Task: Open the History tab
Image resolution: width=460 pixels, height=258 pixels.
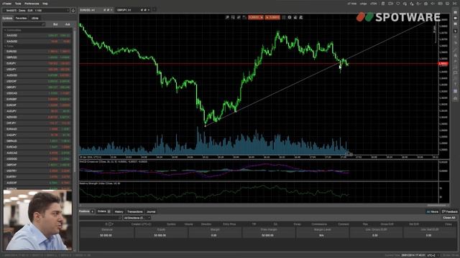Action: pos(119,211)
